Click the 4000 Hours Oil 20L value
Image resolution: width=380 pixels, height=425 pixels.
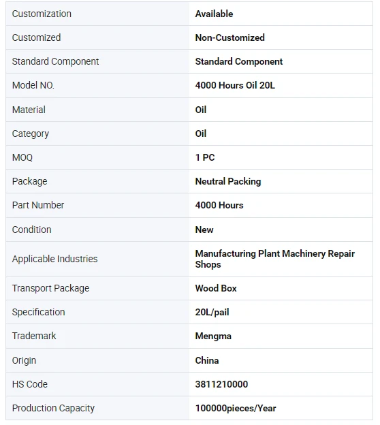(235, 85)
